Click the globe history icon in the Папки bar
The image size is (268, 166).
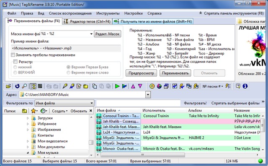43,111
